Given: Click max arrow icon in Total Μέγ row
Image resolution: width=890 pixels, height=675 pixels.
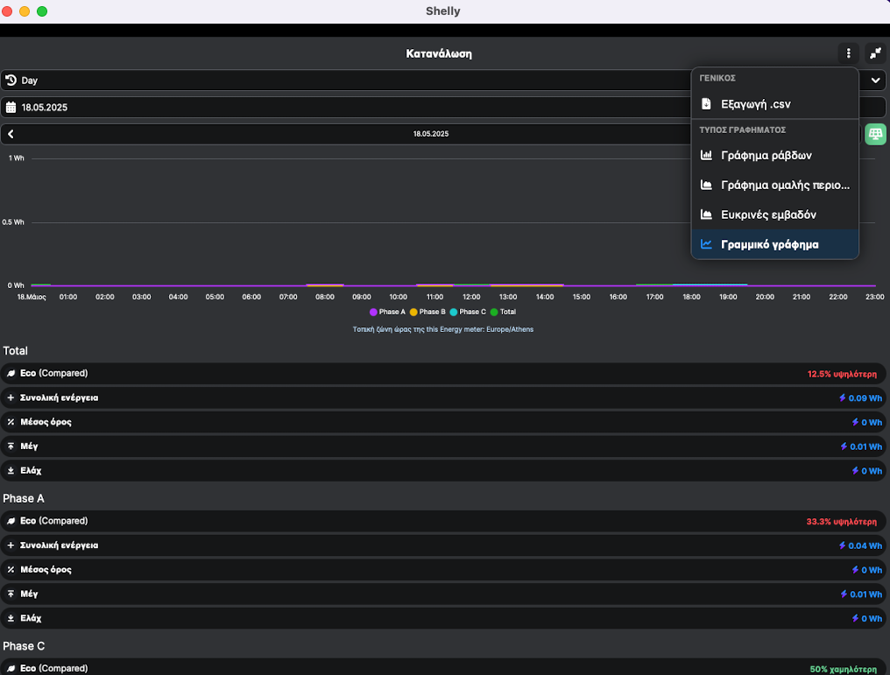Looking at the screenshot, I should (x=11, y=446).
